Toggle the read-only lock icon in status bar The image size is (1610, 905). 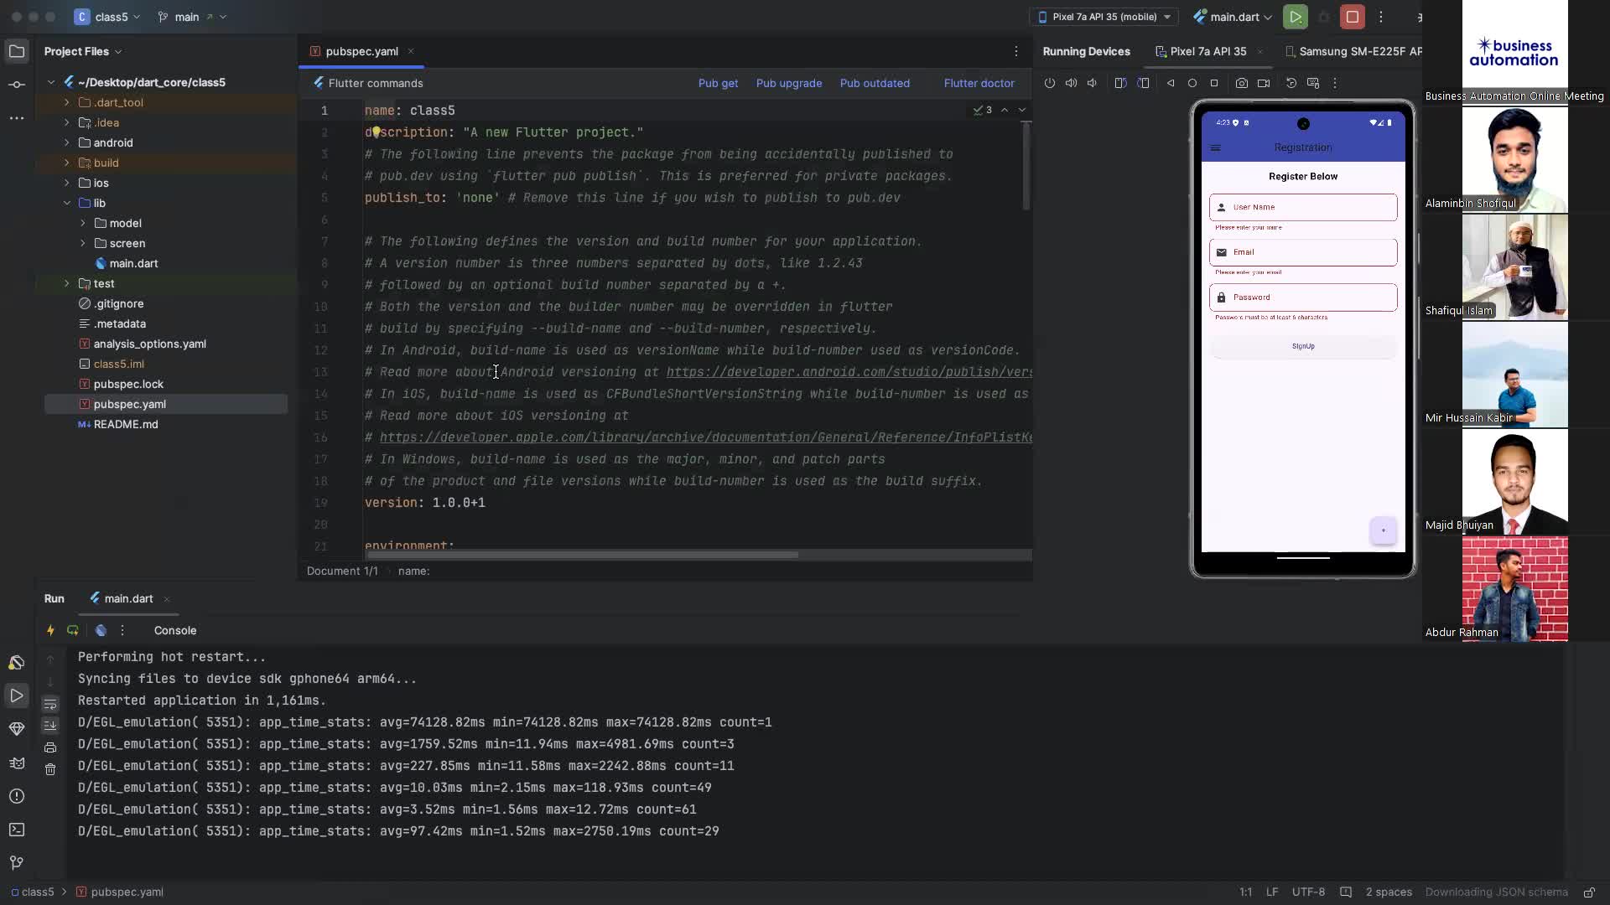[x=1588, y=892]
